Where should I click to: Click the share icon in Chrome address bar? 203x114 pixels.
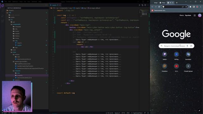point(183,7)
